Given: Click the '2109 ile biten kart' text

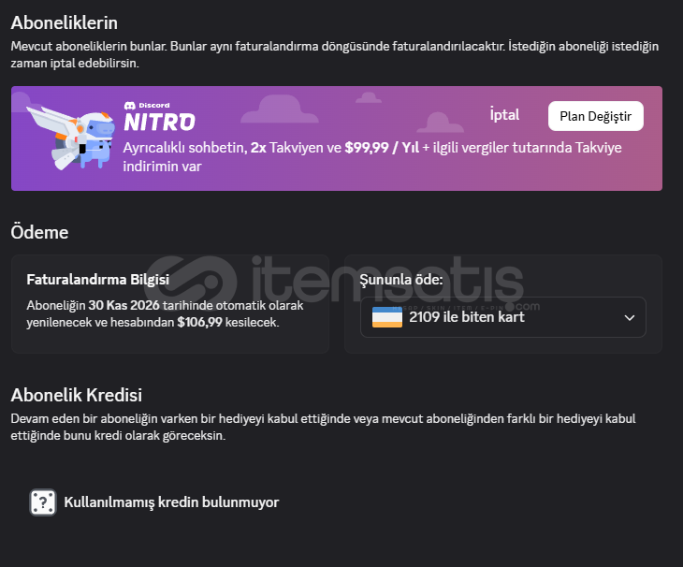Looking at the screenshot, I should pos(467,317).
